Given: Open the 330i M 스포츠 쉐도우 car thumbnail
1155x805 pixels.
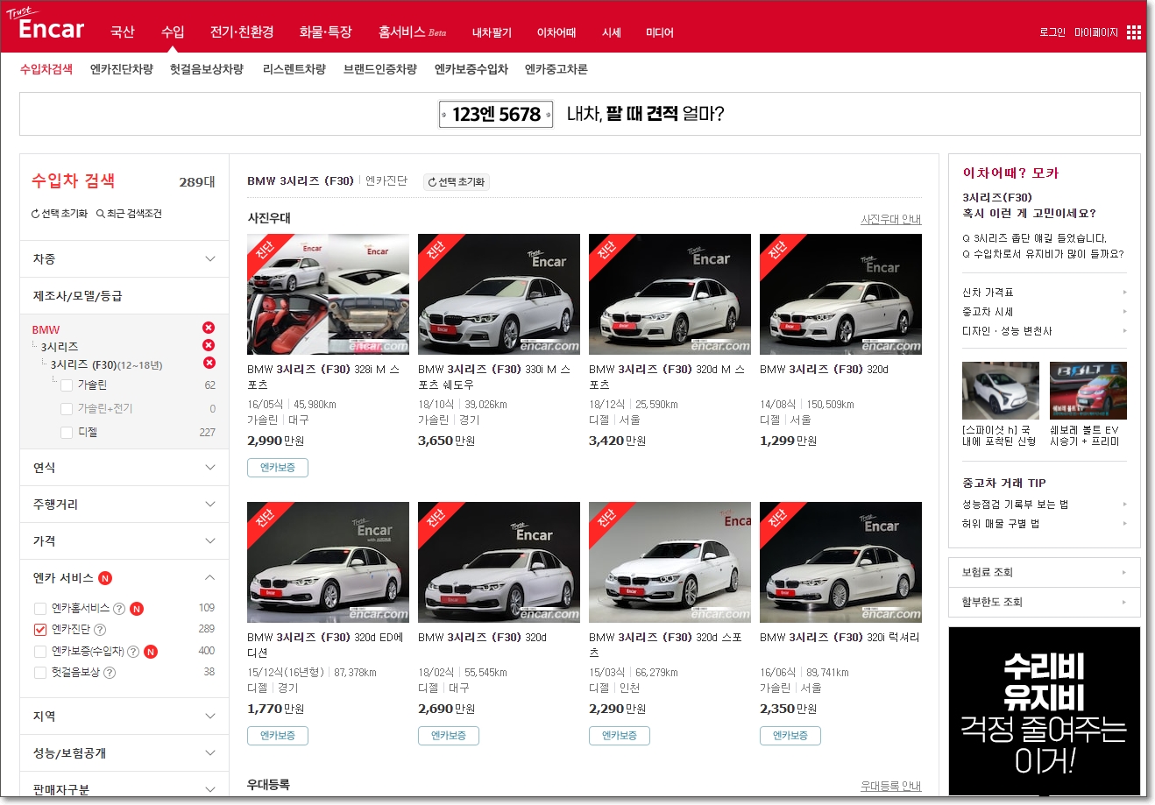Looking at the screenshot, I should point(499,294).
